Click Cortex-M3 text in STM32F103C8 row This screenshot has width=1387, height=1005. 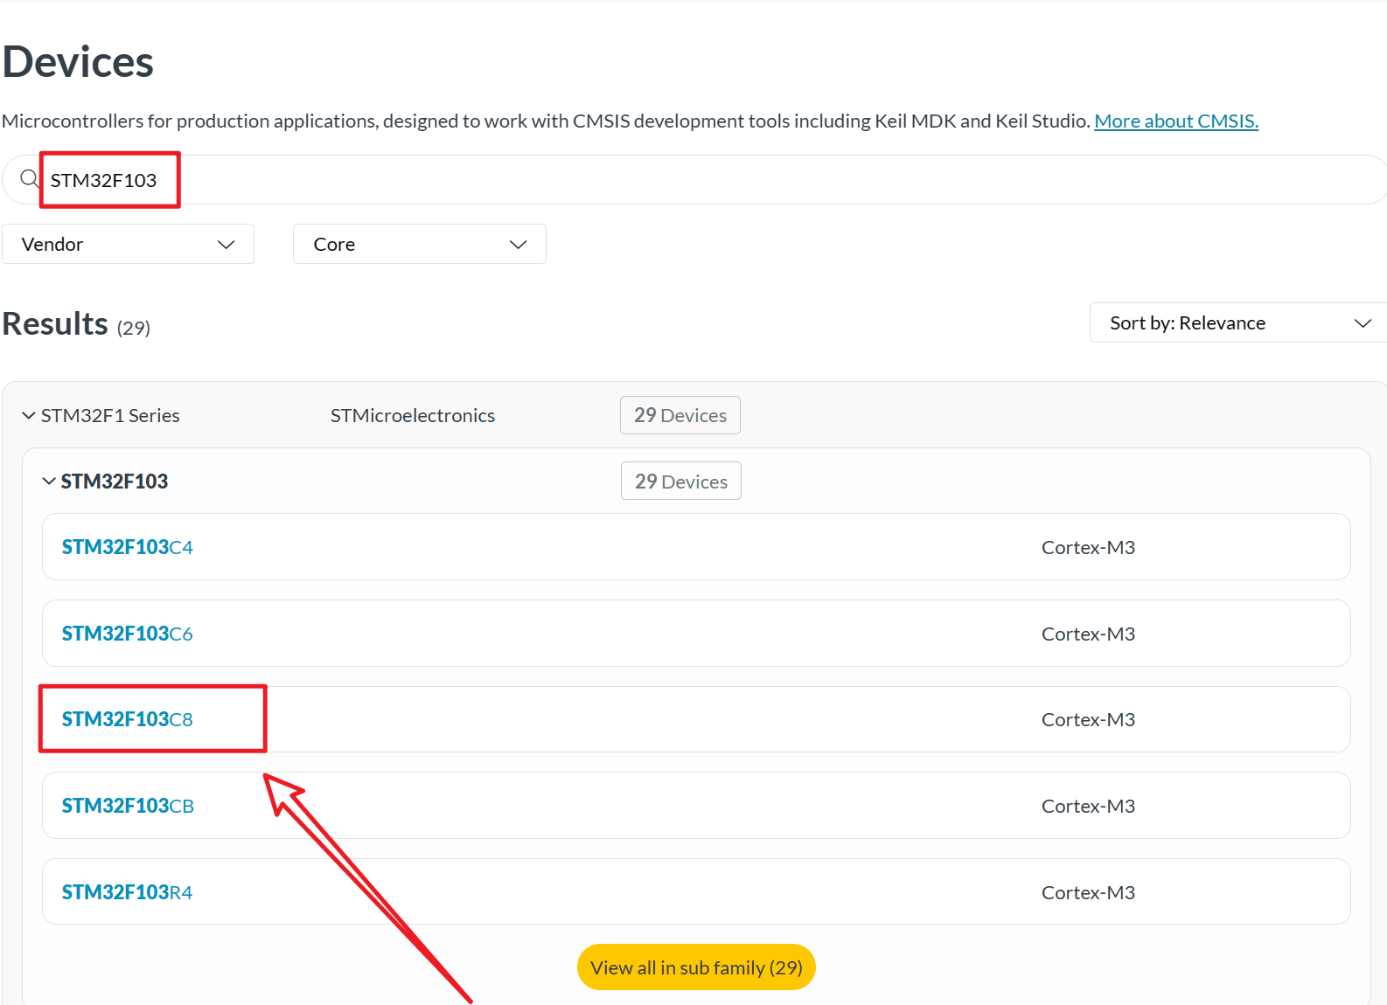1087,719
